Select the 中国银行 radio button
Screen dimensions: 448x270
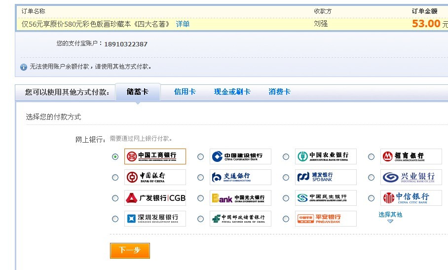(115, 177)
